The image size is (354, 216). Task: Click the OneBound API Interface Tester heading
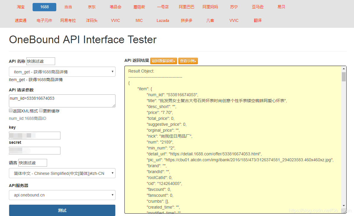click(x=83, y=40)
